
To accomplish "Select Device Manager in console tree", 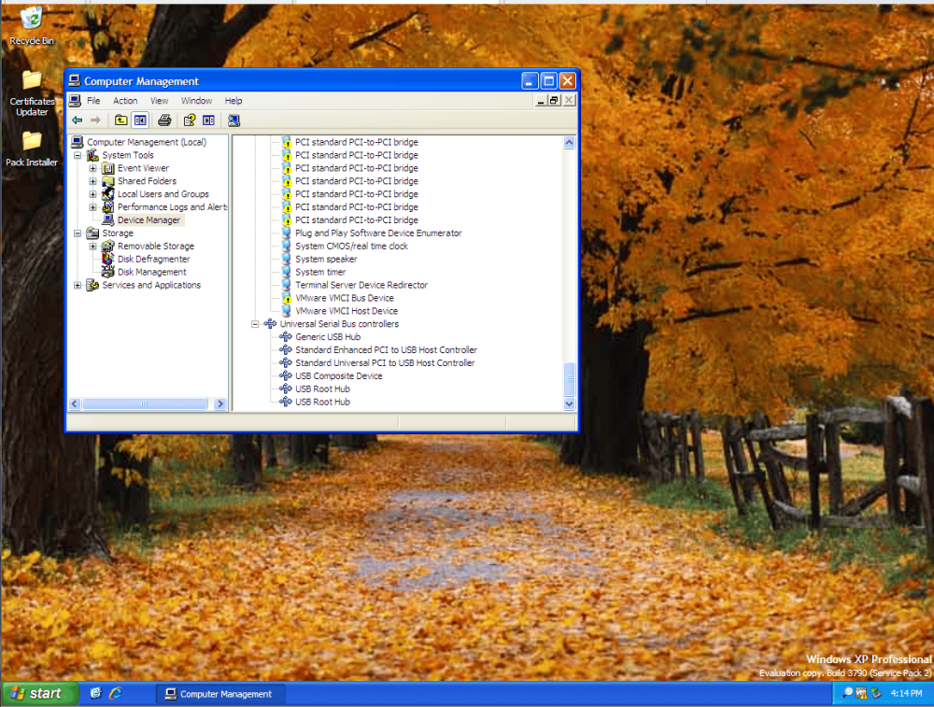I will [x=149, y=219].
